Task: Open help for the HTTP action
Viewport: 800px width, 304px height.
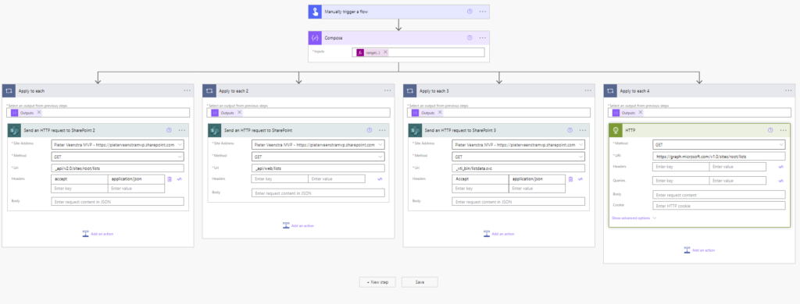Action: [770, 130]
